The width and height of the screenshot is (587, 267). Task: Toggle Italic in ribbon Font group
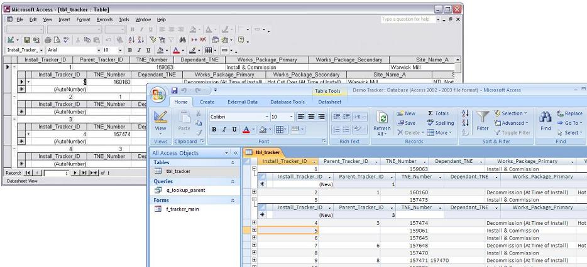[224, 130]
